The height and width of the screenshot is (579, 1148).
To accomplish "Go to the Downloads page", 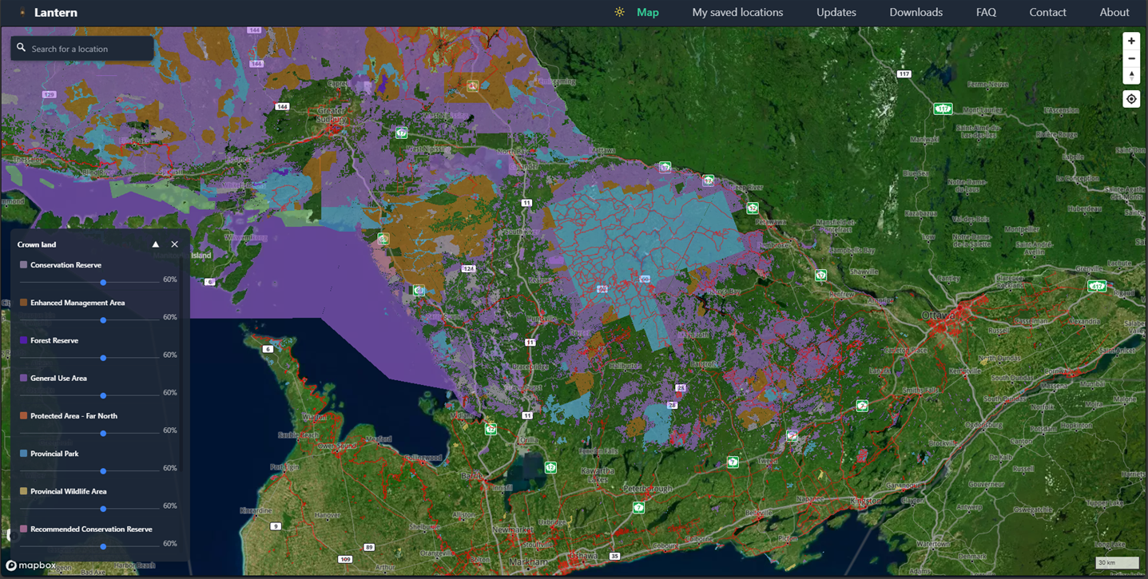I will coord(916,12).
